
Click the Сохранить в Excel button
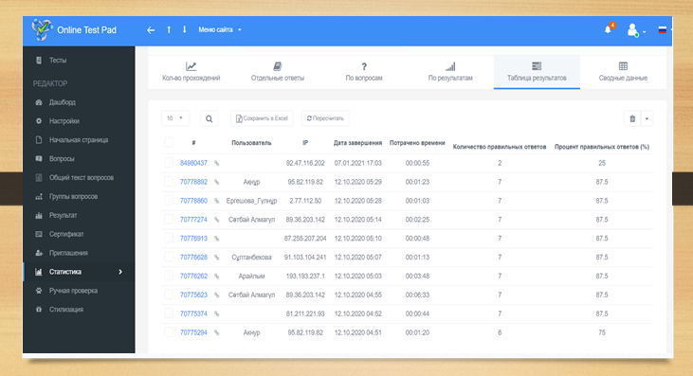coord(262,118)
